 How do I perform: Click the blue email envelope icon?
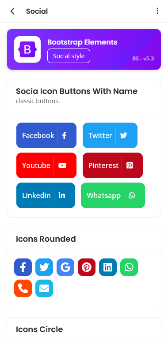click(44, 288)
